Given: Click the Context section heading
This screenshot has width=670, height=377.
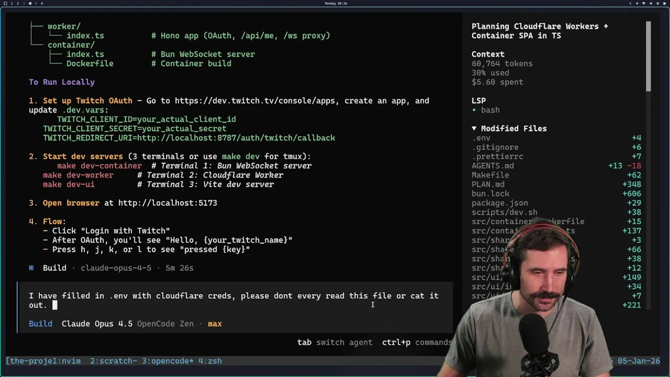Looking at the screenshot, I should click(488, 54).
